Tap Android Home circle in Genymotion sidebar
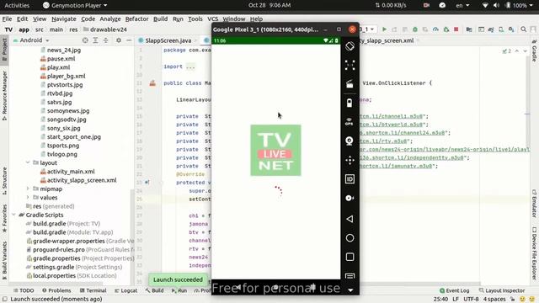 click(x=350, y=237)
